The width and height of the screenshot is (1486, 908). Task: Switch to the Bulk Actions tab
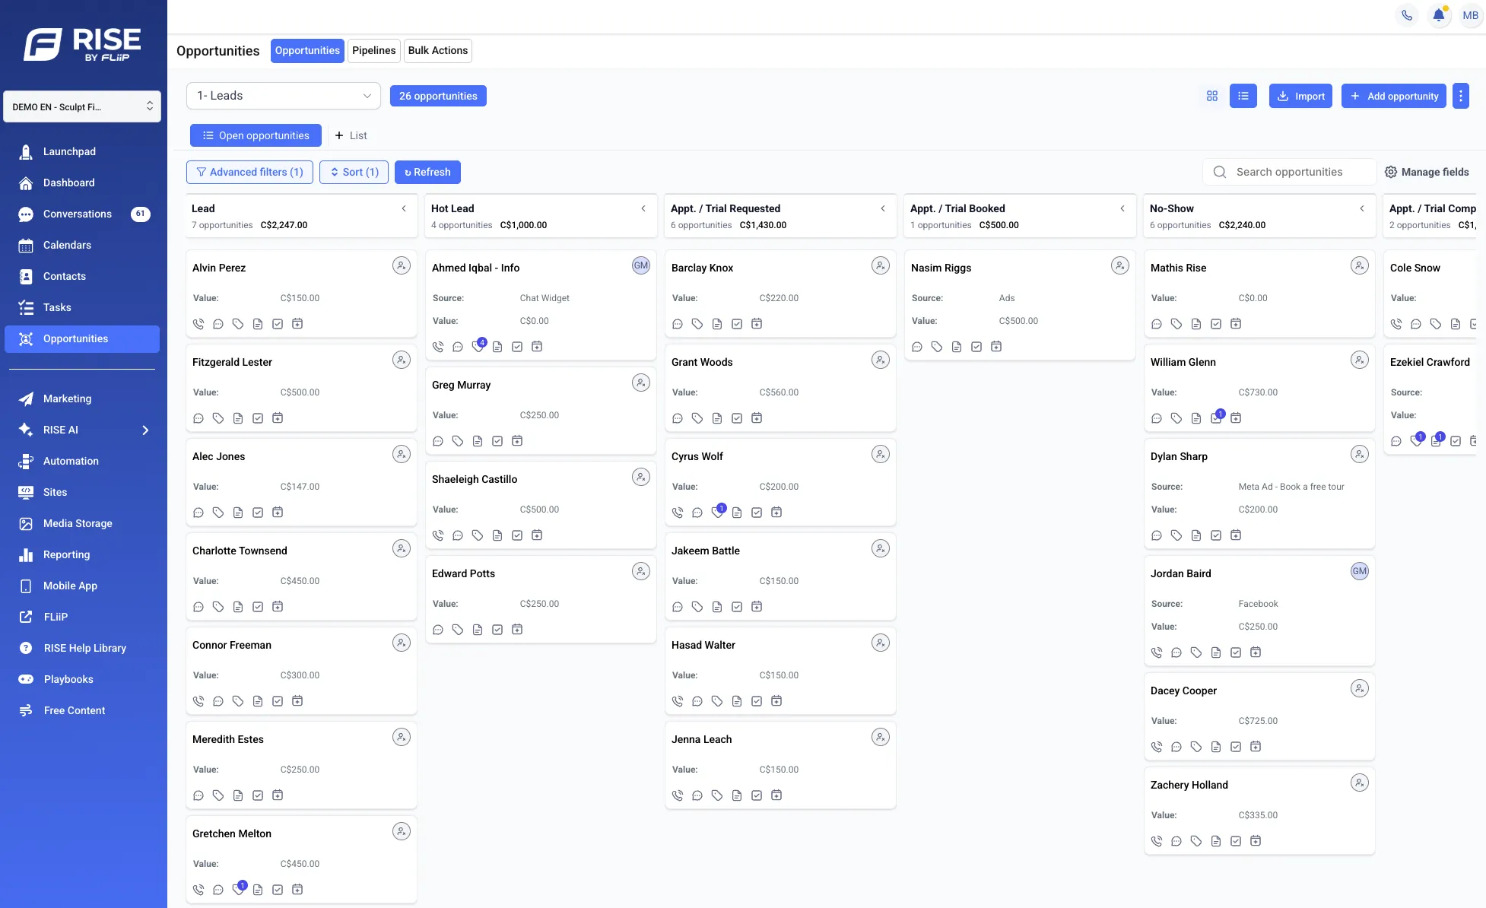(438, 50)
